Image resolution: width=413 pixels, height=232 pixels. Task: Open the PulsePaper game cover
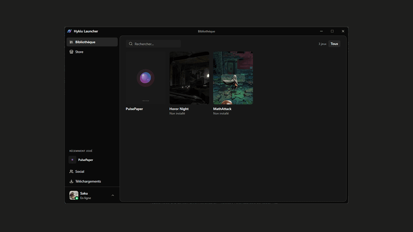(x=146, y=78)
